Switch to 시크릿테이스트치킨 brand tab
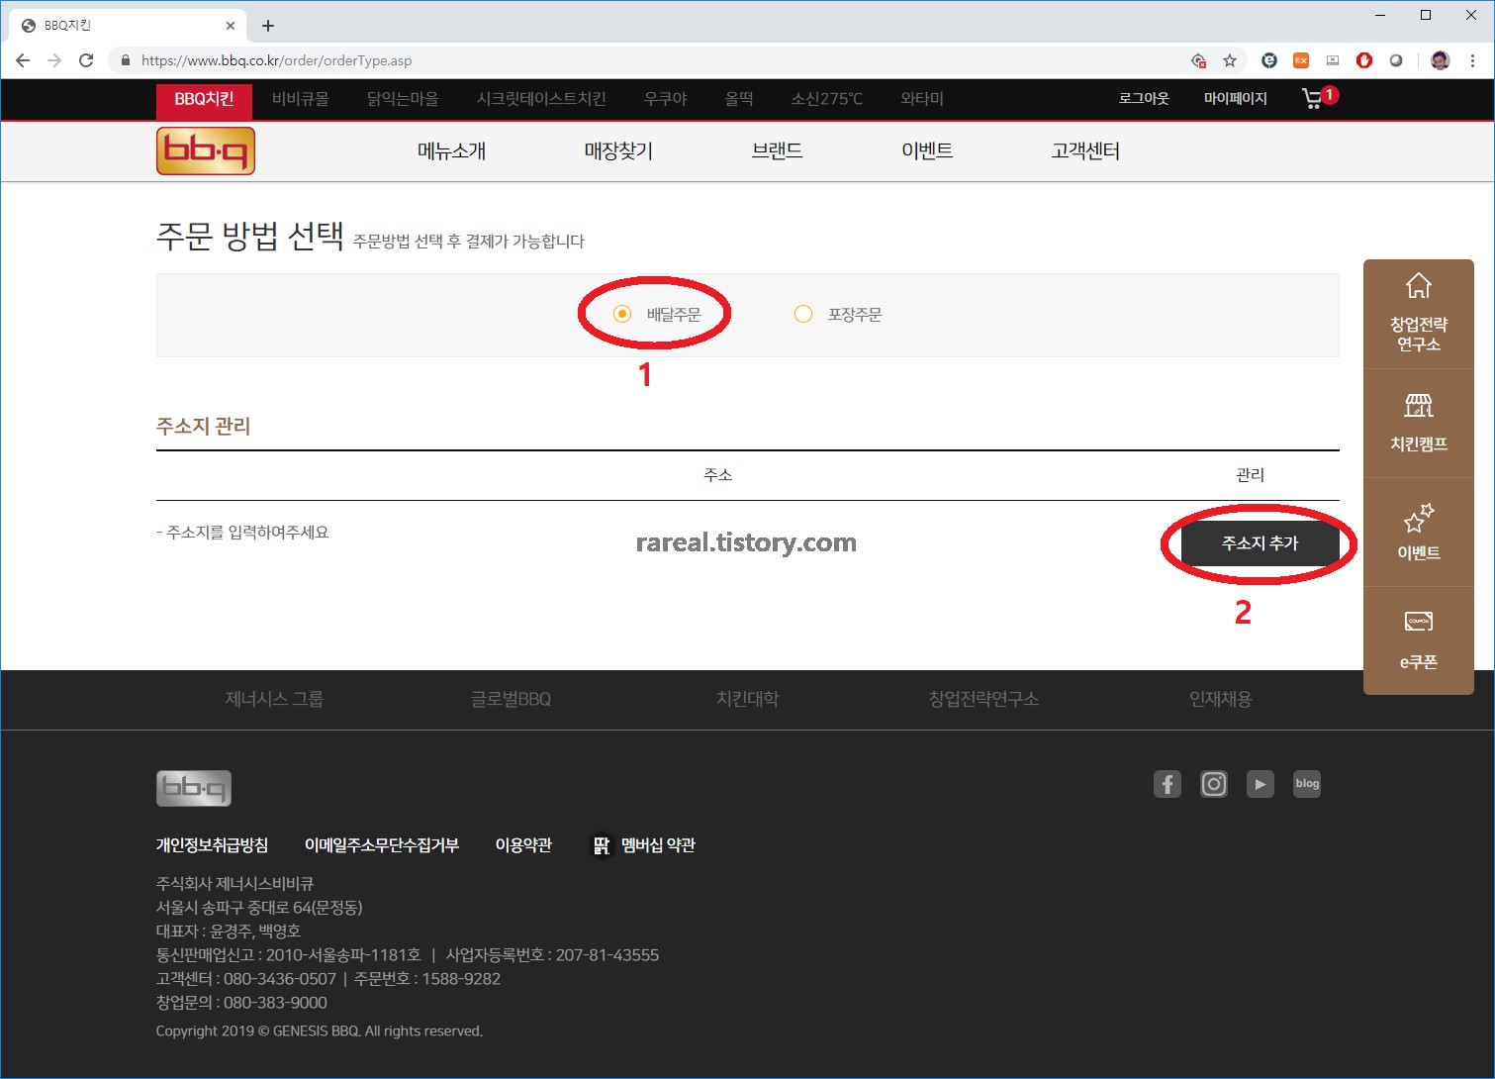 [541, 99]
